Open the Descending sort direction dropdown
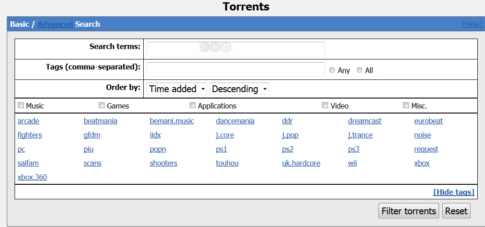The image size is (485, 227). 239,89
